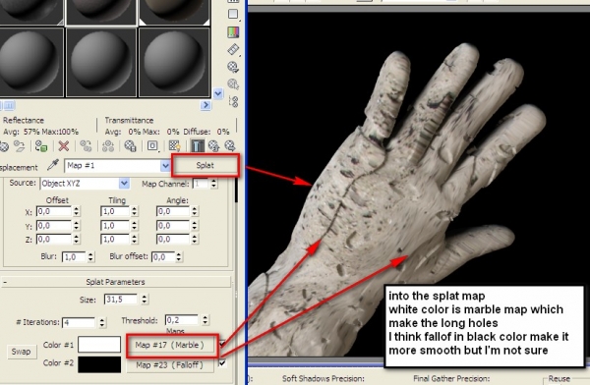Viewport: 590px width, 385px height.
Task: Open Map #17 (Marble) map button
Action: pos(170,345)
